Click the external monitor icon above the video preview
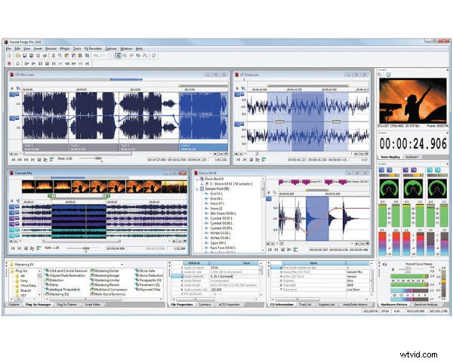453x362 pixels. 388,75
